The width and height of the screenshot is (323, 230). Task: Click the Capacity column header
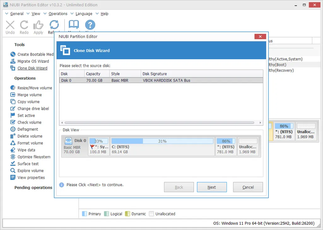coord(97,74)
